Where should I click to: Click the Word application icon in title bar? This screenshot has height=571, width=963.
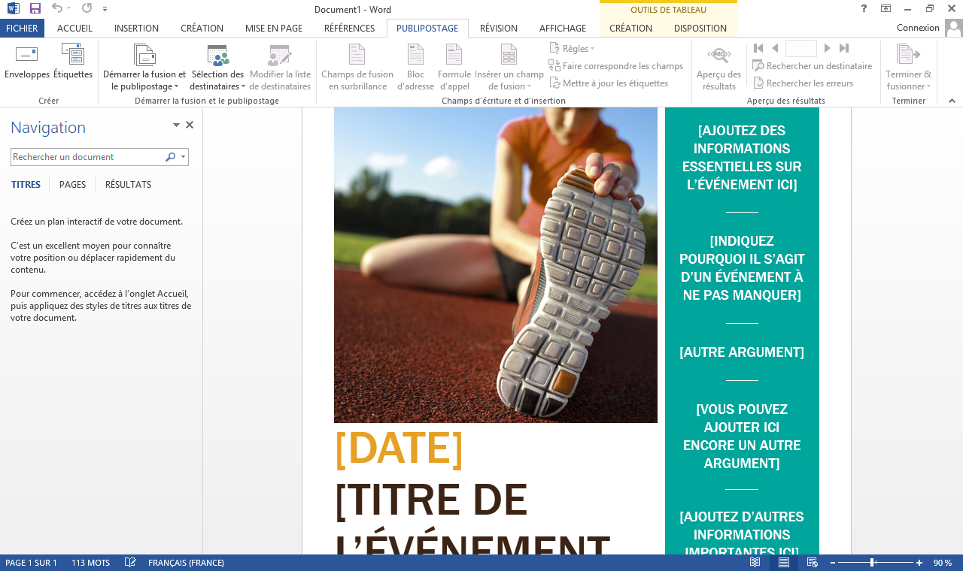13,9
